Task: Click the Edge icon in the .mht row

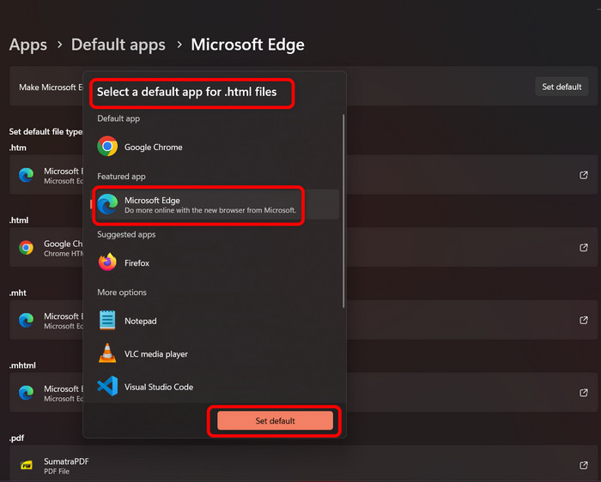Action: click(x=26, y=320)
